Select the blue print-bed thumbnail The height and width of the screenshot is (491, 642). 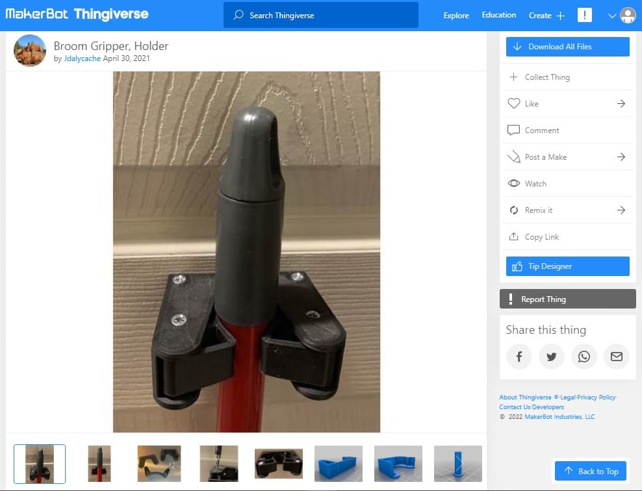tap(338, 463)
